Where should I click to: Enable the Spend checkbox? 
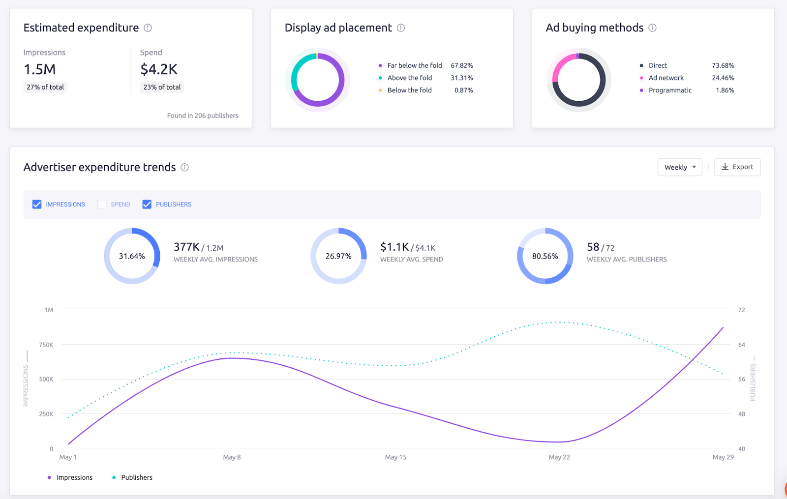[102, 205]
